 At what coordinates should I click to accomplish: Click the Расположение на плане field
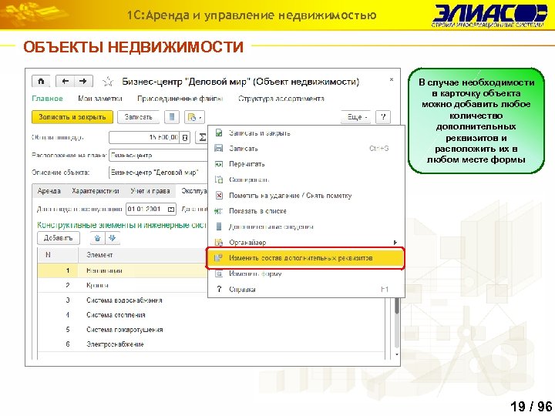[158, 156]
